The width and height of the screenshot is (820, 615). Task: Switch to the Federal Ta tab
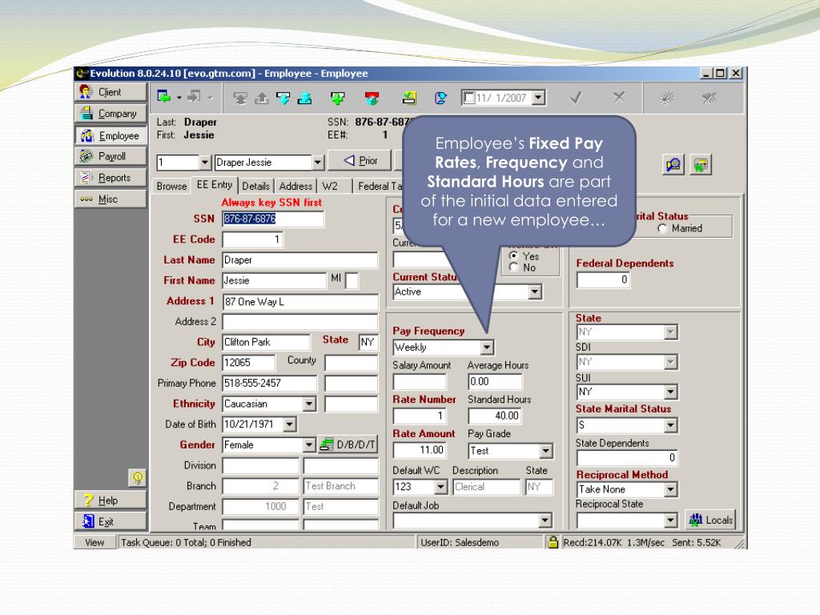click(x=380, y=186)
